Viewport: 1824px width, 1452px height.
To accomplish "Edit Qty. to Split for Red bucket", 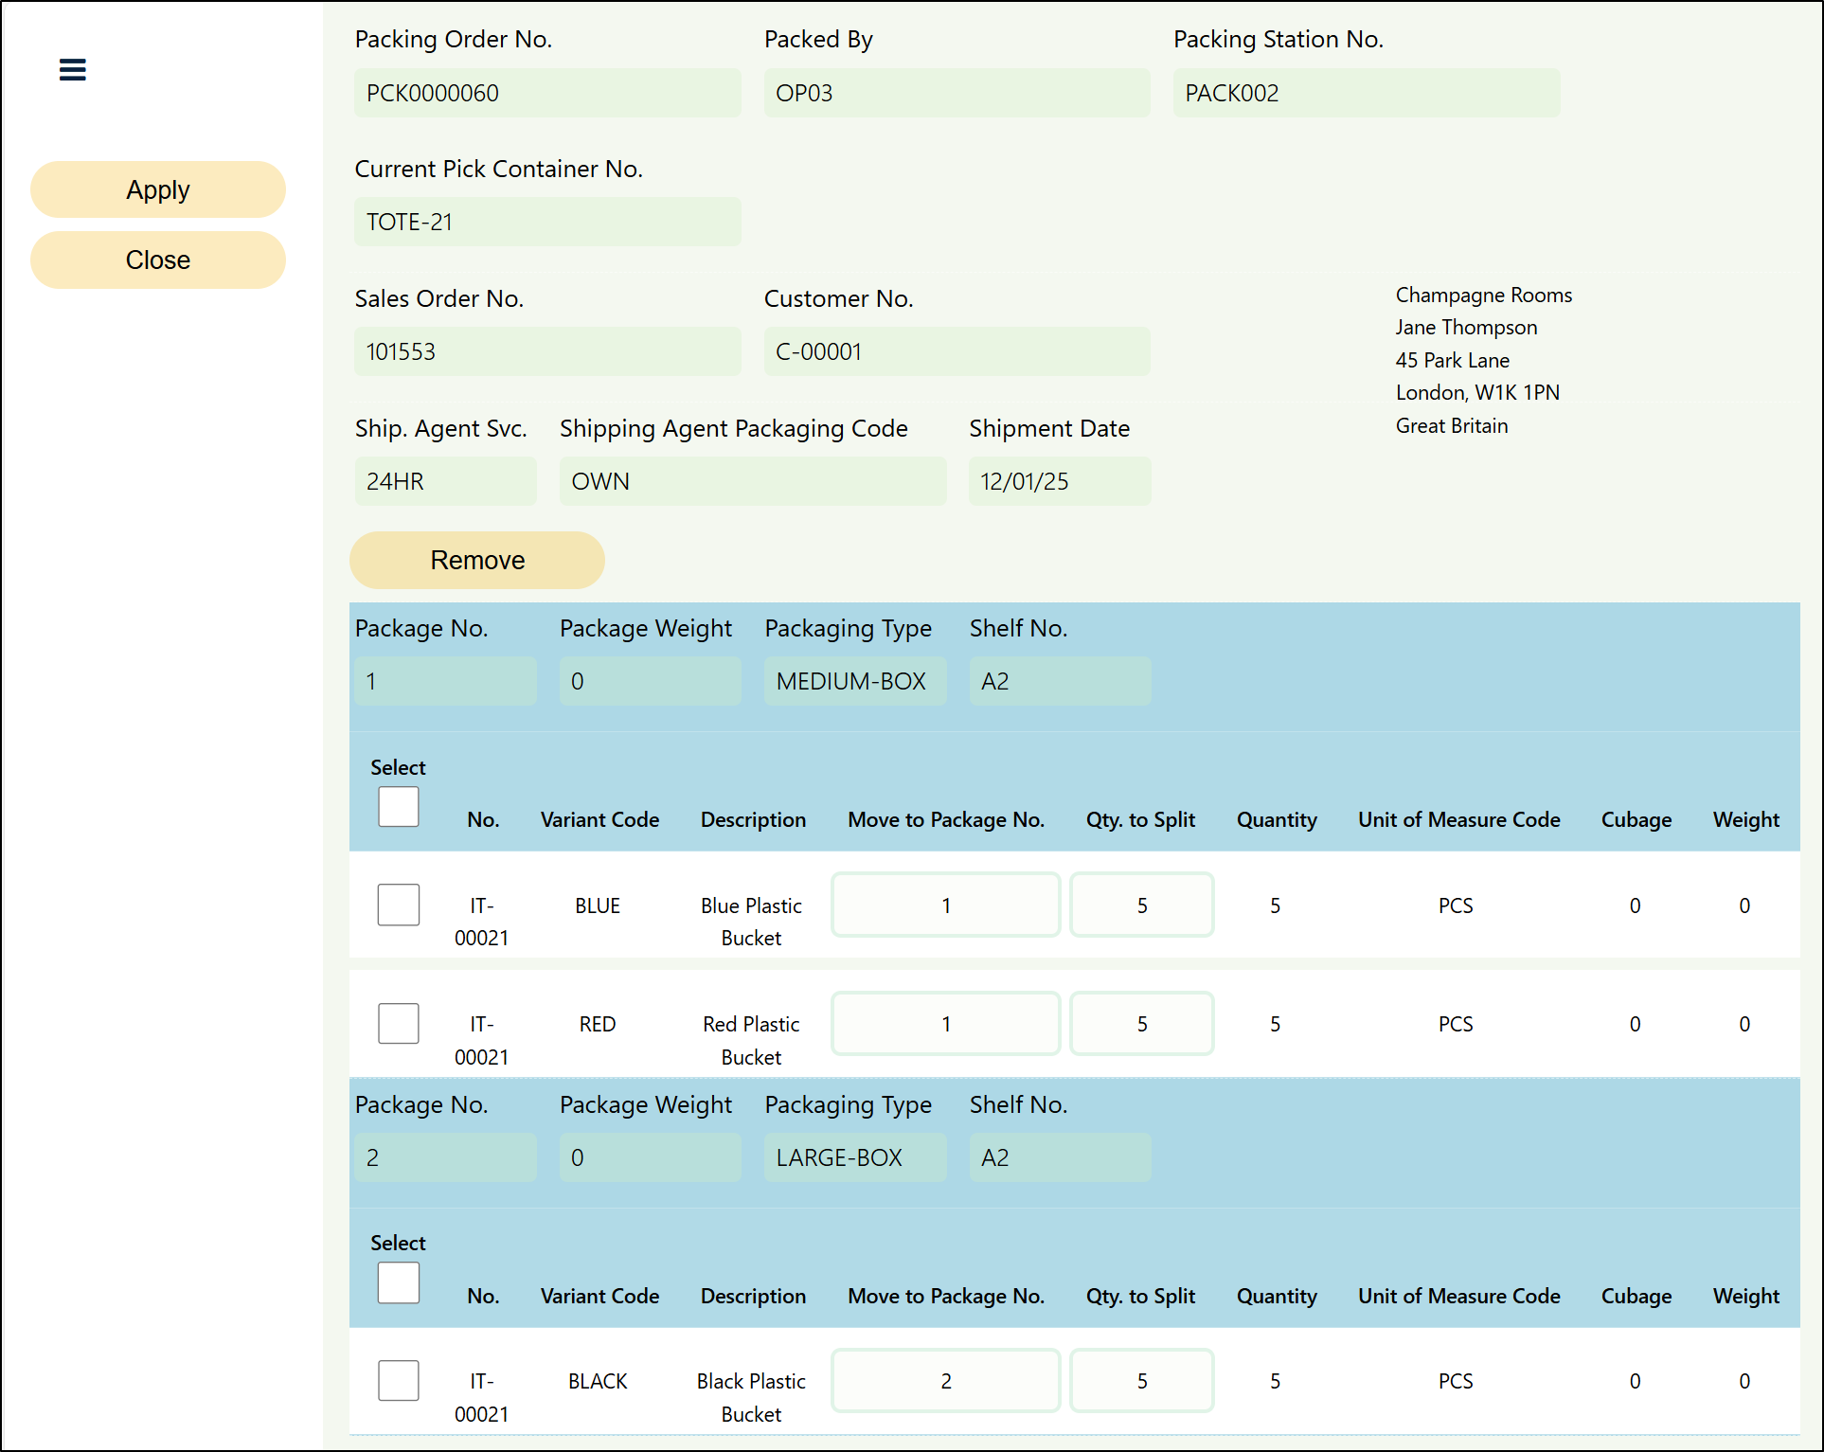I will coord(1141,1024).
